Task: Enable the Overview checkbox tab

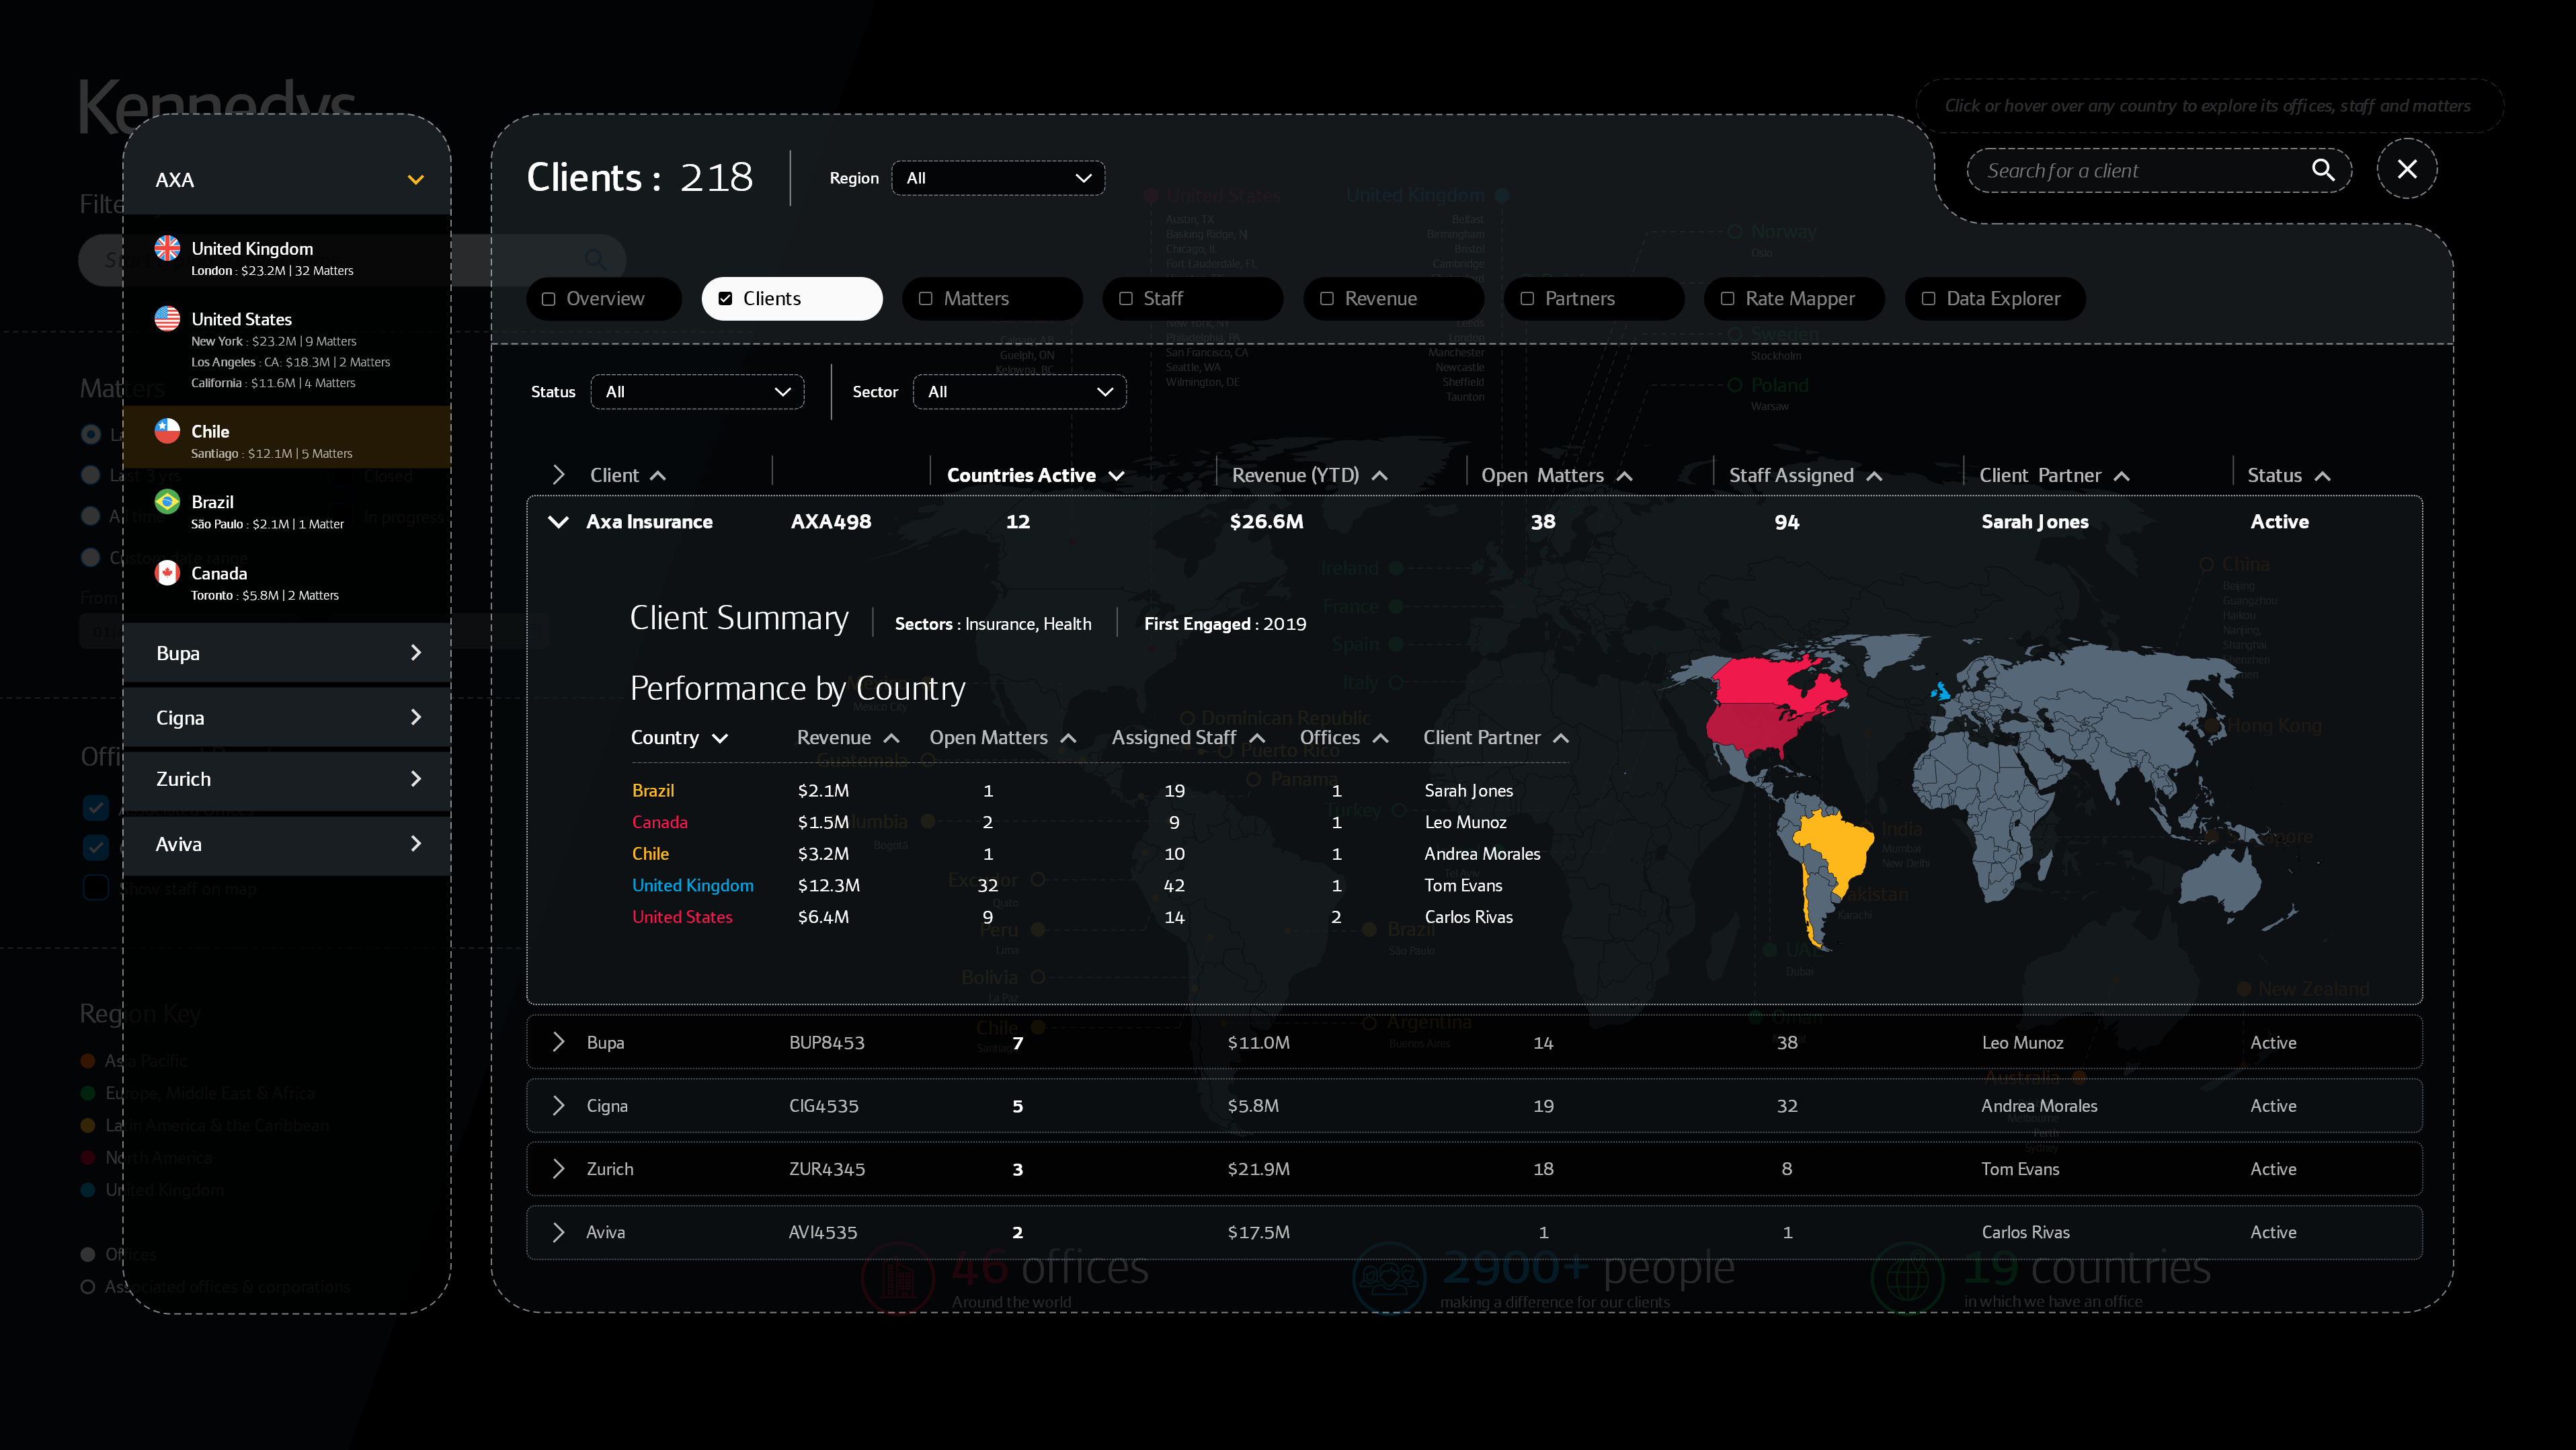Action: point(549,299)
